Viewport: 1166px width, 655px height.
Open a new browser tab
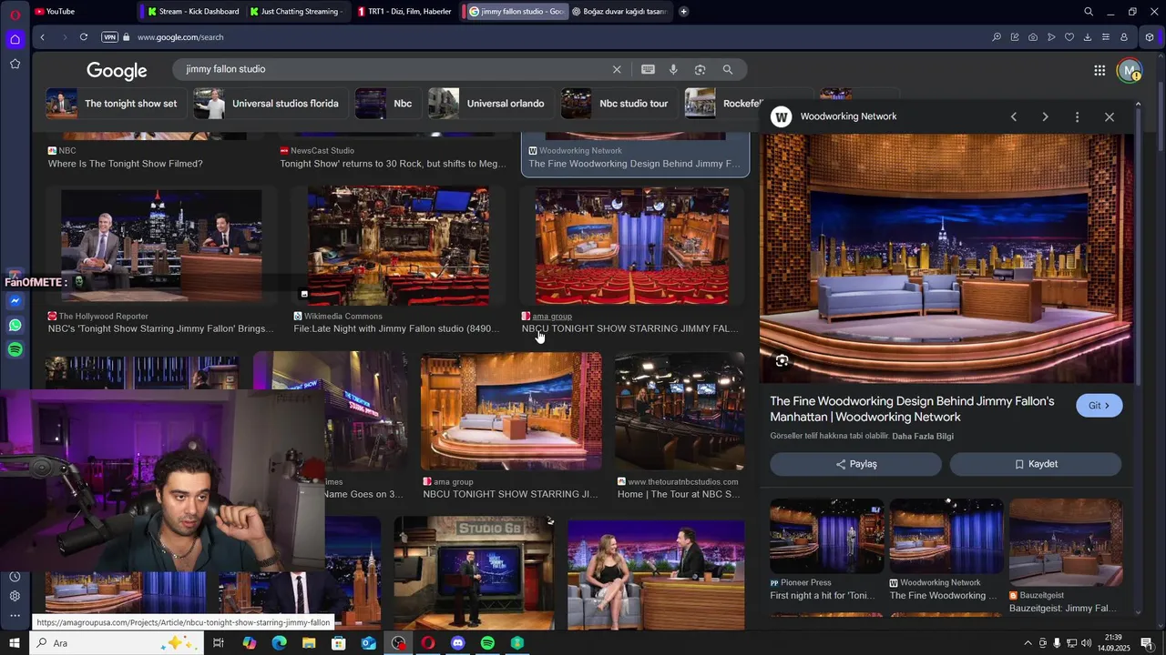coord(683,12)
